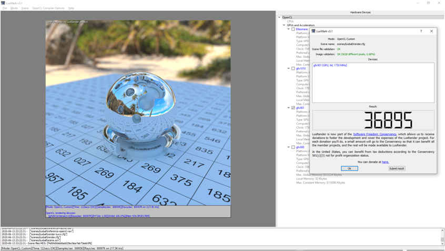Select the gfx900 device name

click(x=300, y=147)
